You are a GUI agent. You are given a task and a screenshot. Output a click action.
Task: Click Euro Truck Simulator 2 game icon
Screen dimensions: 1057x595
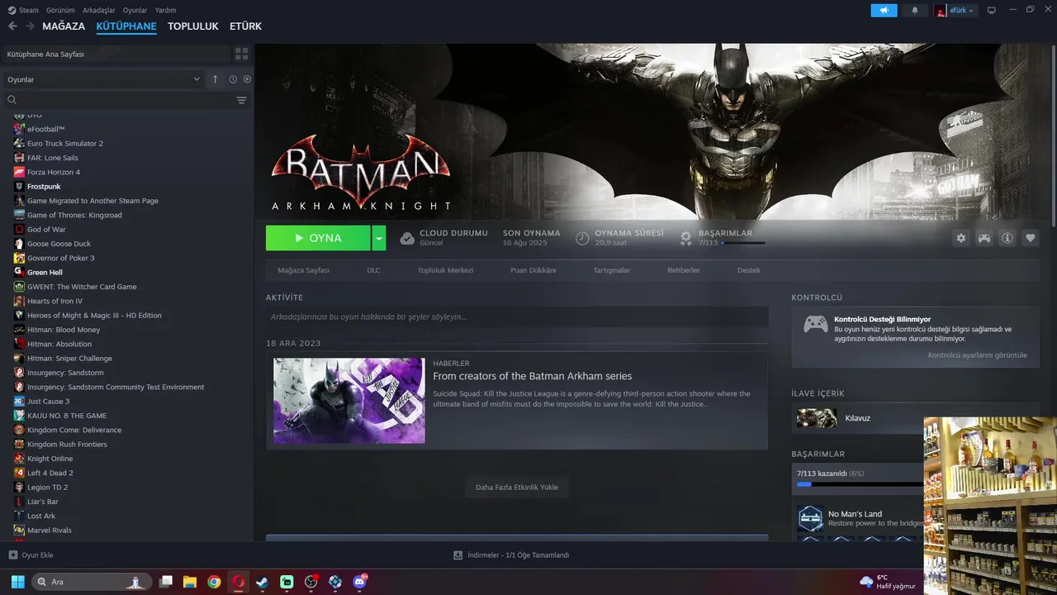19,143
